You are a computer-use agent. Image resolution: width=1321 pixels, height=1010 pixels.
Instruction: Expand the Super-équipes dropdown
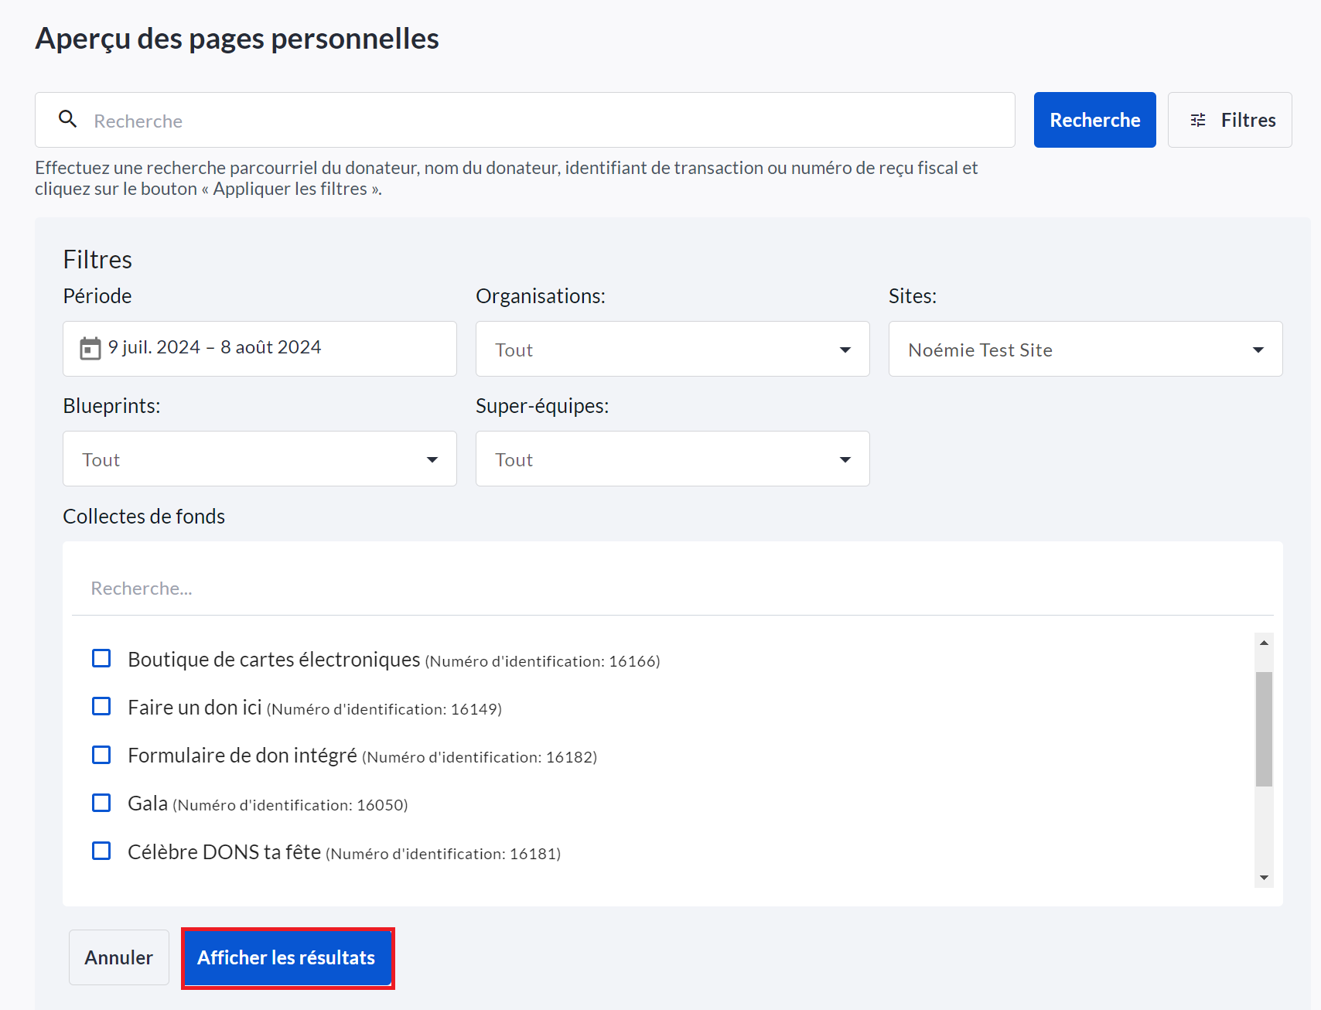tap(672, 459)
